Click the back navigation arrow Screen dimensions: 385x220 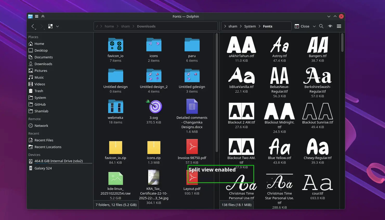32,26
